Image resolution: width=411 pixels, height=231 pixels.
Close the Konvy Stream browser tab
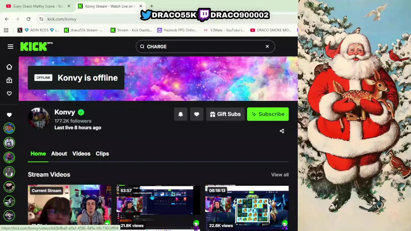[141, 6]
